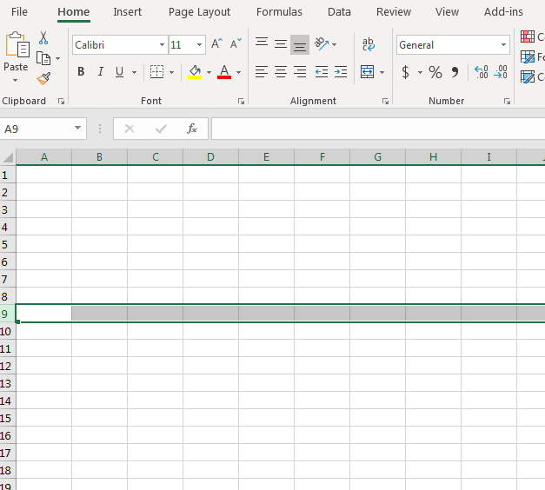Toggle Bold formatting

pos(81,72)
